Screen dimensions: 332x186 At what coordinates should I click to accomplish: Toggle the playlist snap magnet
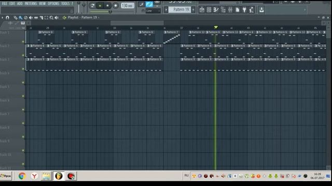point(7,18)
